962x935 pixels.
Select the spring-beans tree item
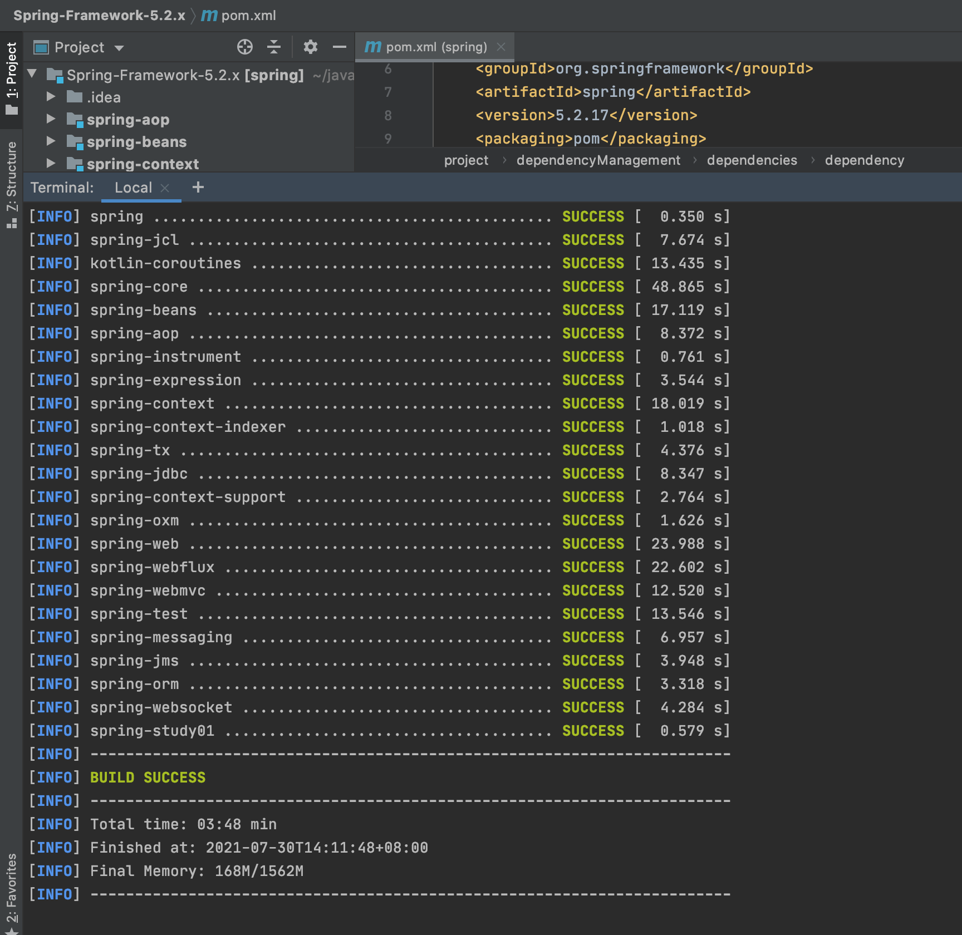[137, 142]
